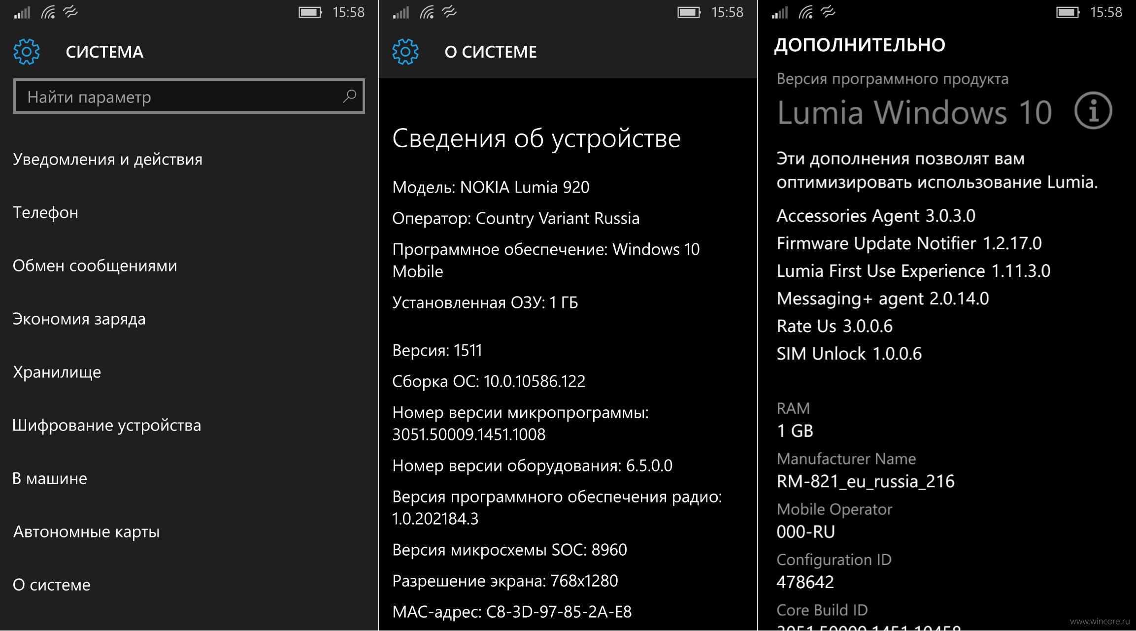Image resolution: width=1136 pixels, height=631 pixels.
Task: Click the MAC-адрес: C8-3D-97-85-2A-E8 line
Action: [x=512, y=612]
